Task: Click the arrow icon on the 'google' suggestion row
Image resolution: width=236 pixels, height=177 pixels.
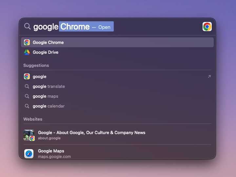Action: click(209, 76)
